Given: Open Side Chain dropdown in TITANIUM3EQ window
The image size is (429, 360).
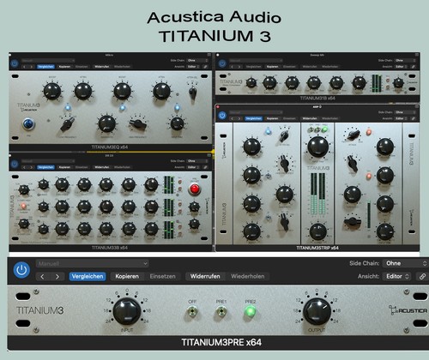Looking at the screenshot, I should click(x=197, y=60).
